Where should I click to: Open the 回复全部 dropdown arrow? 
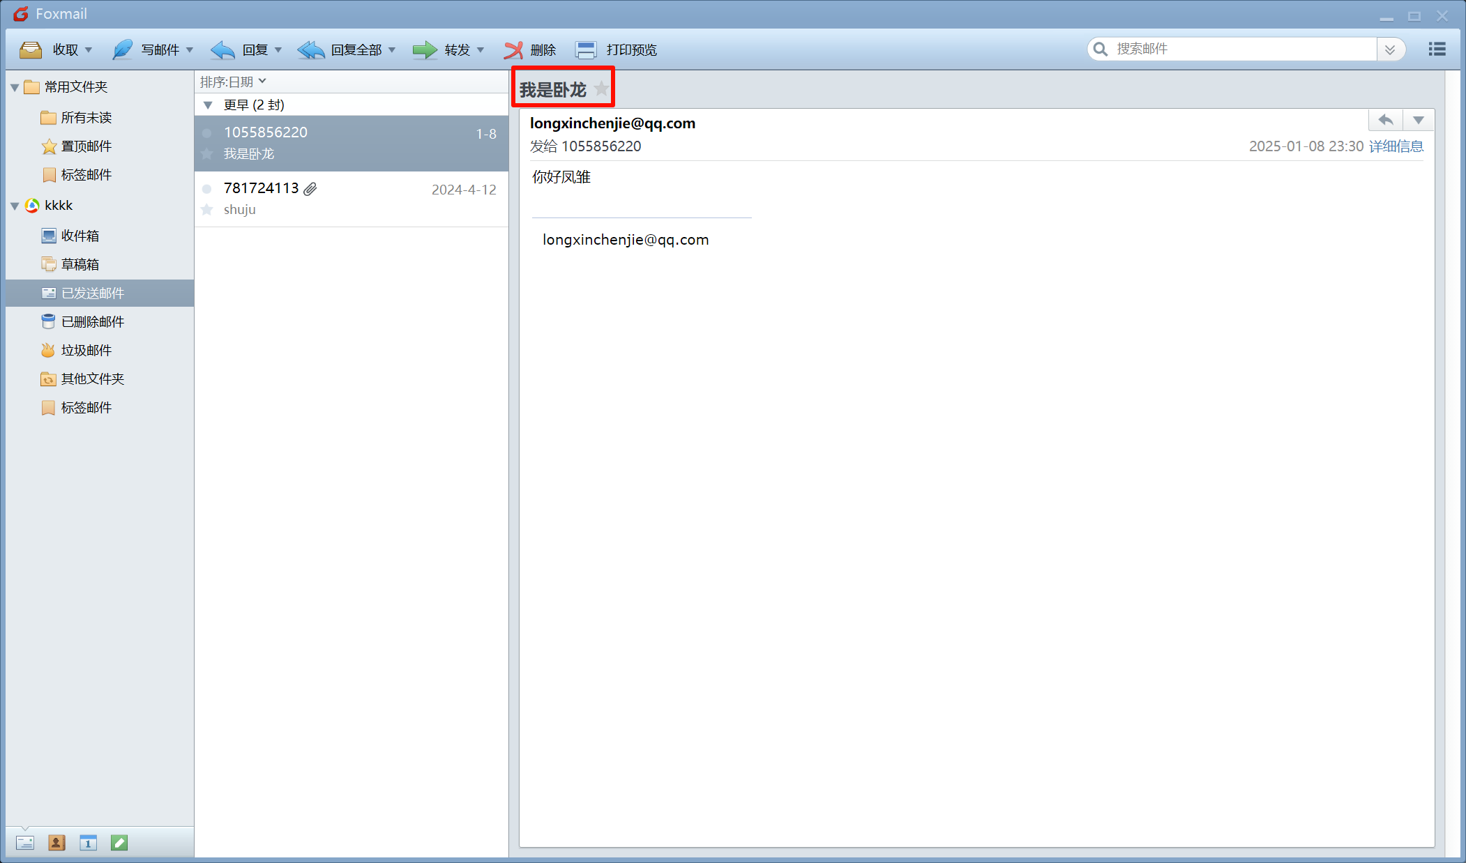point(392,50)
